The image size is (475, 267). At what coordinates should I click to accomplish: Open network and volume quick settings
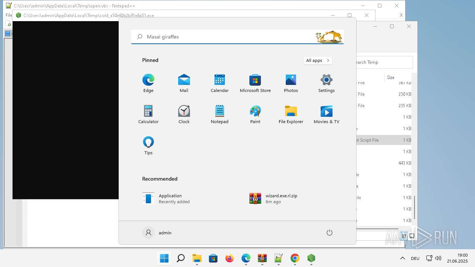[x=433, y=258]
